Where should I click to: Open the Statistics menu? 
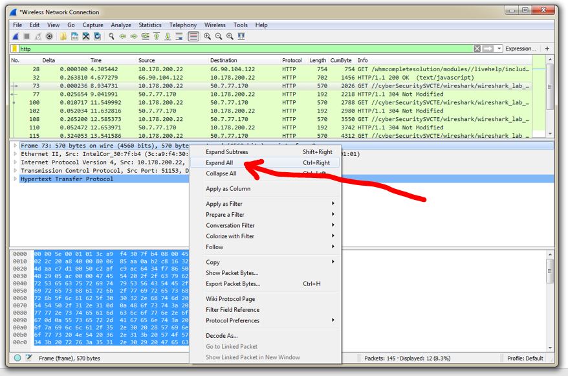click(149, 25)
